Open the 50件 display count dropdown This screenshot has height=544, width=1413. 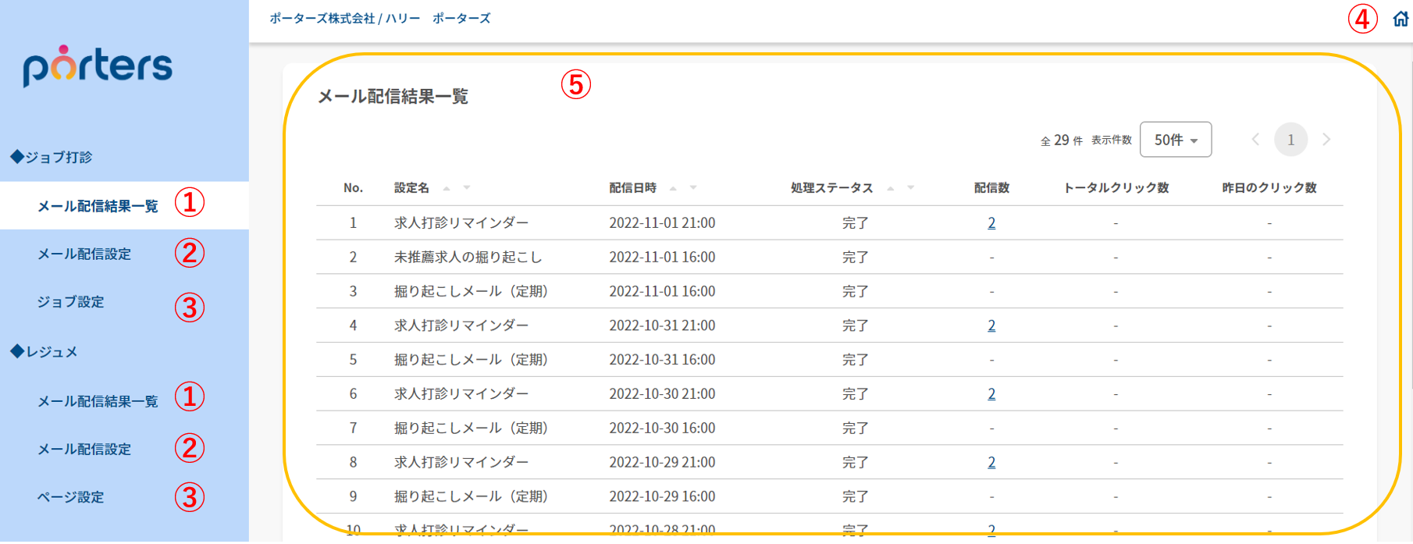1175,140
